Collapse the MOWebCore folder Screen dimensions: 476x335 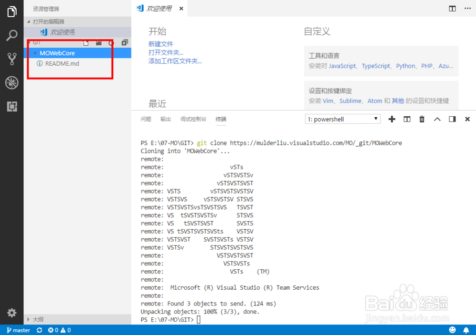click(35, 53)
